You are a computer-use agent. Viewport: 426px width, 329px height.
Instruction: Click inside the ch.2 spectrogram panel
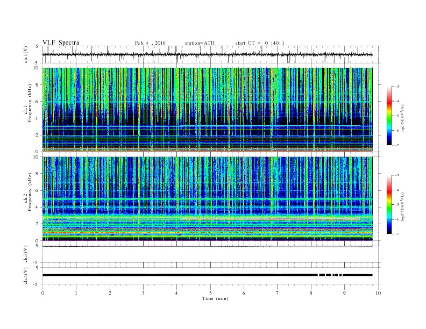[x=207, y=198]
